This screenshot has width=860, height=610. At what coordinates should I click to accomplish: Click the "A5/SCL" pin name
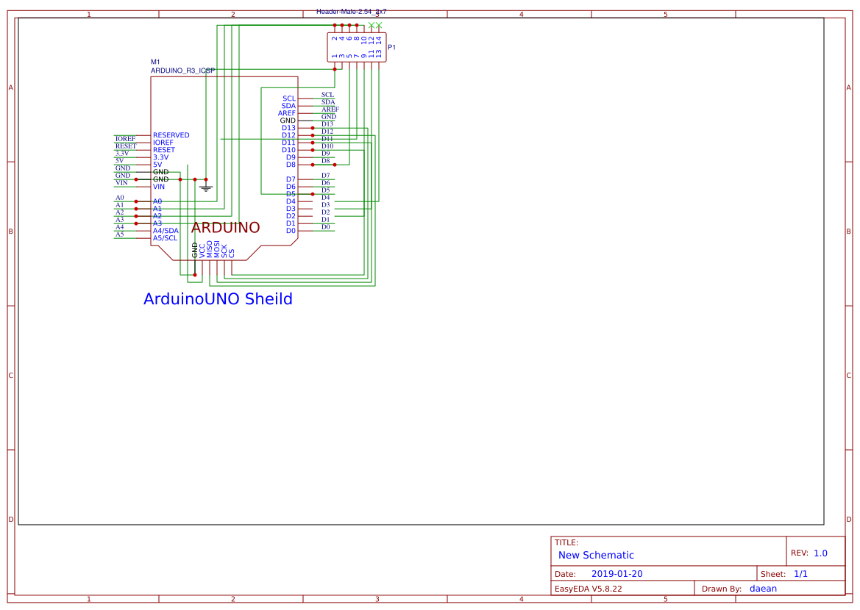165,238
